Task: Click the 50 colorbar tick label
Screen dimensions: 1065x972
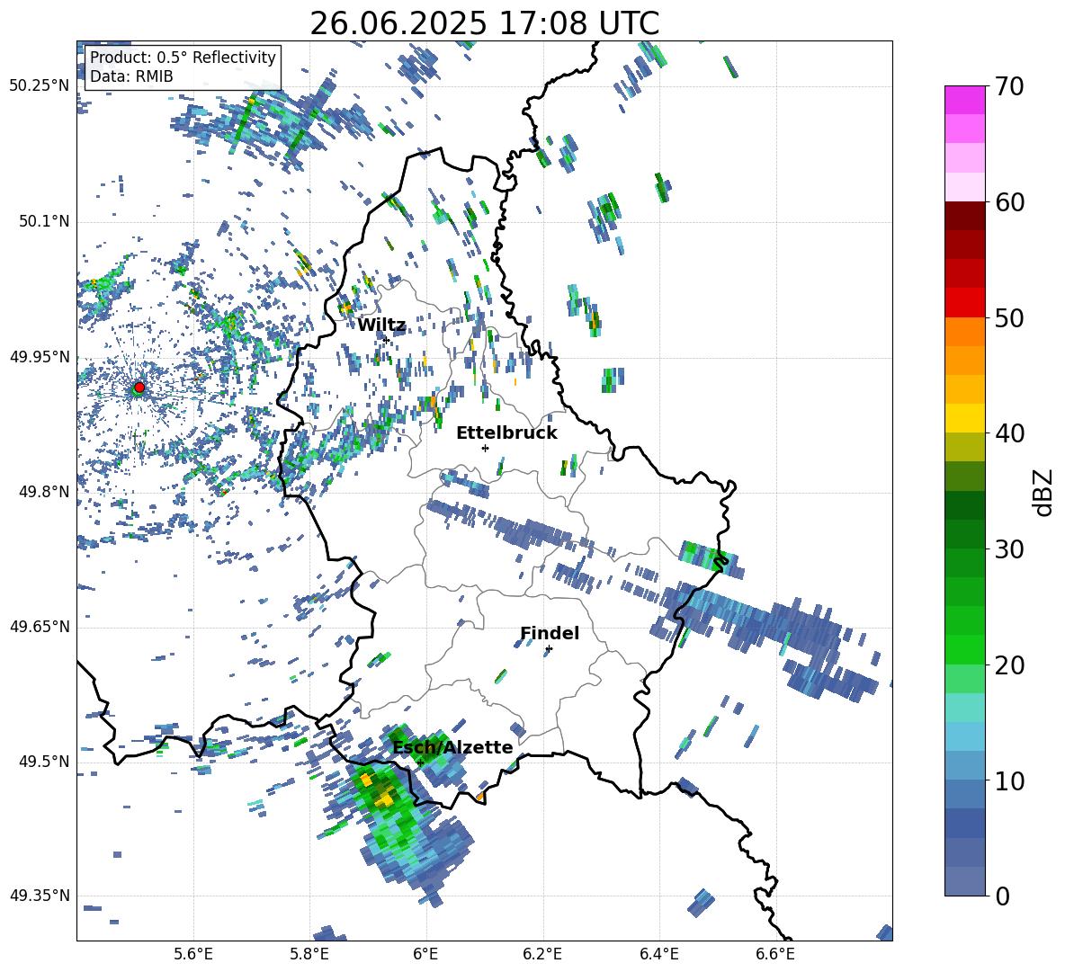Action: [x=1009, y=317]
